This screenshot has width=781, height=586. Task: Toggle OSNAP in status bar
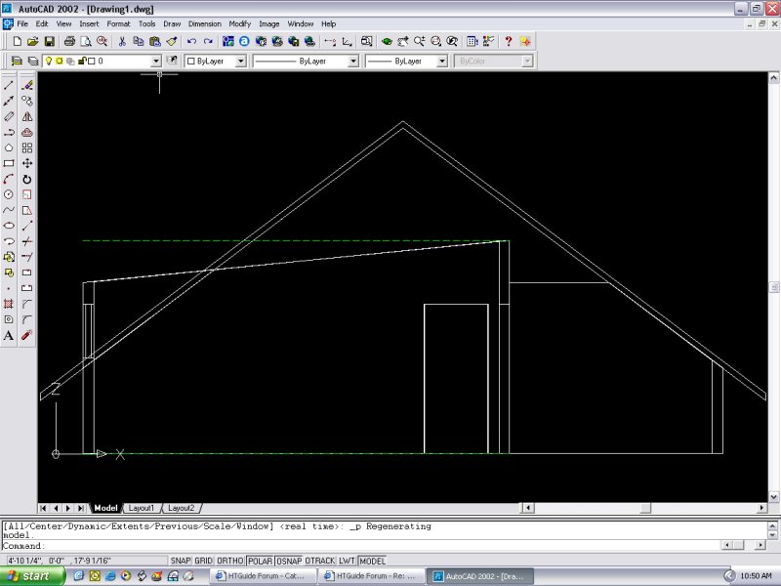[289, 561]
